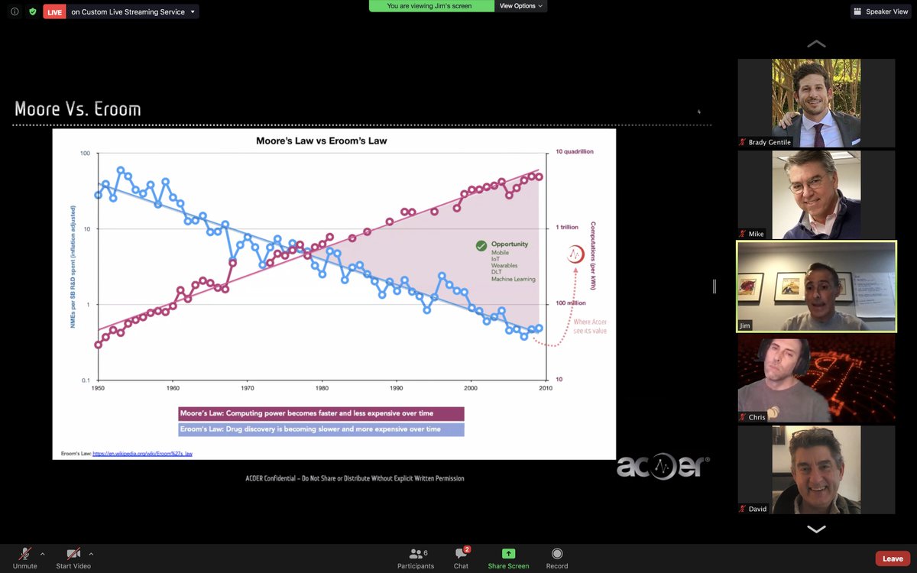Image resolution: width=917 pixels, height=573 pixels.
Task: Select Brady Gentile's video thumbnail
Action: pos(816,103)
